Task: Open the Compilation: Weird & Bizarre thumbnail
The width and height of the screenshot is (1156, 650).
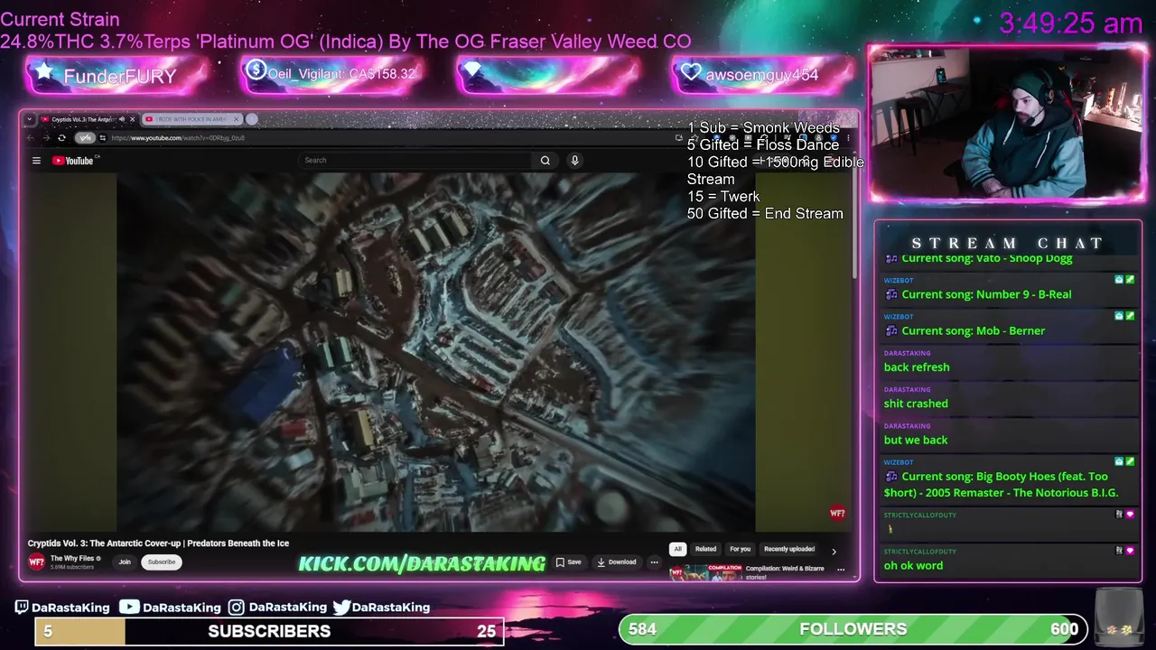Action: [x=704, y=571]
